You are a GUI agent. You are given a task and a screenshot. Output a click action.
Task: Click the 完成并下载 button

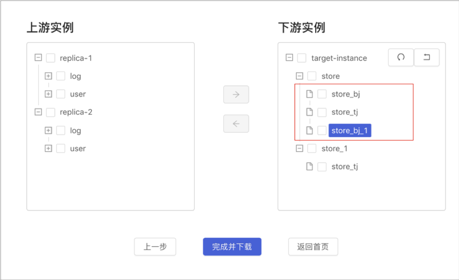[x=232, y=247]
